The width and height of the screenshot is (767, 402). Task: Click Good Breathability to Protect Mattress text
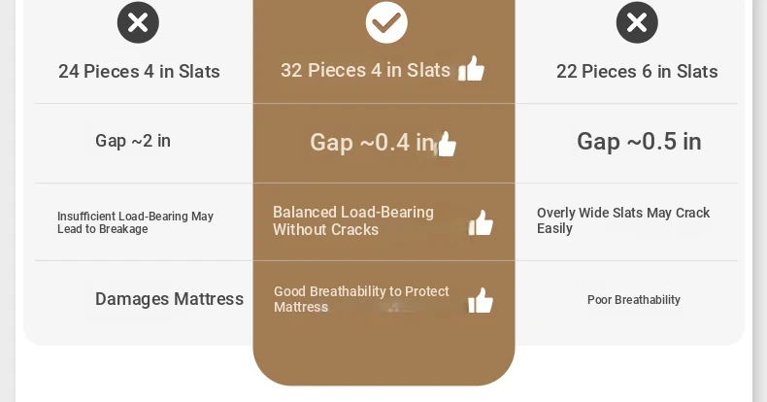[x=361, y=299]
